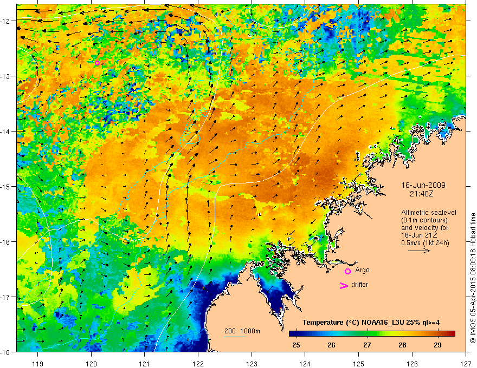Image resolution: width=477 pixels, height=368 pixels.
Task: Click latitude axis label -13
Action: (x=7, y=76)
